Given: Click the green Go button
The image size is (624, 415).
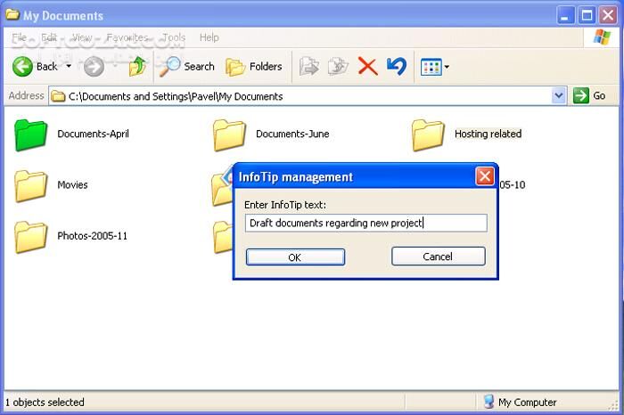Looking at the screenshot, I should coord(590,96).
